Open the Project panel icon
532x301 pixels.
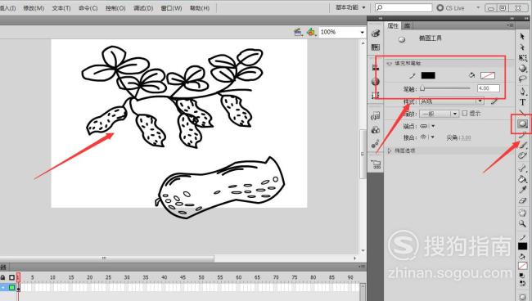tap(376, 164)
